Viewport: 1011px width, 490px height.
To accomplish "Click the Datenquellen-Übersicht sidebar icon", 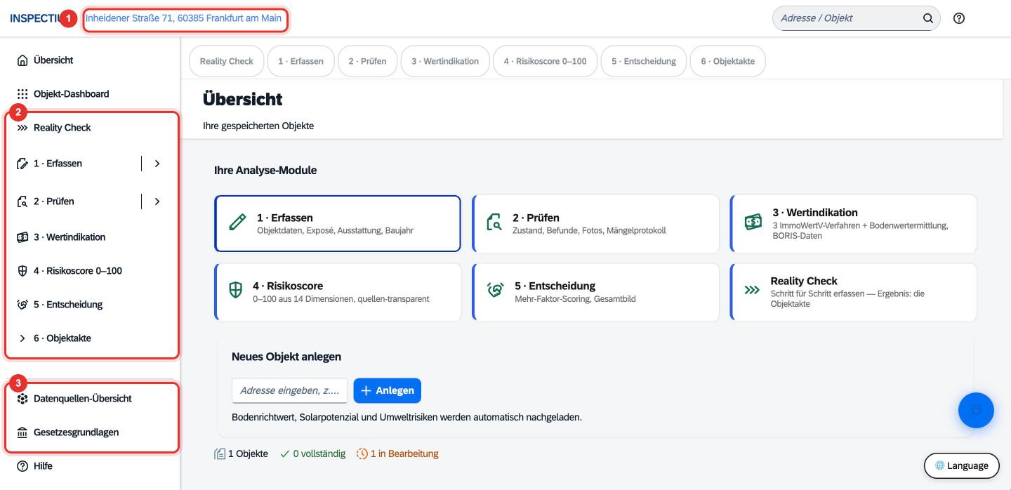I will 22,399.
